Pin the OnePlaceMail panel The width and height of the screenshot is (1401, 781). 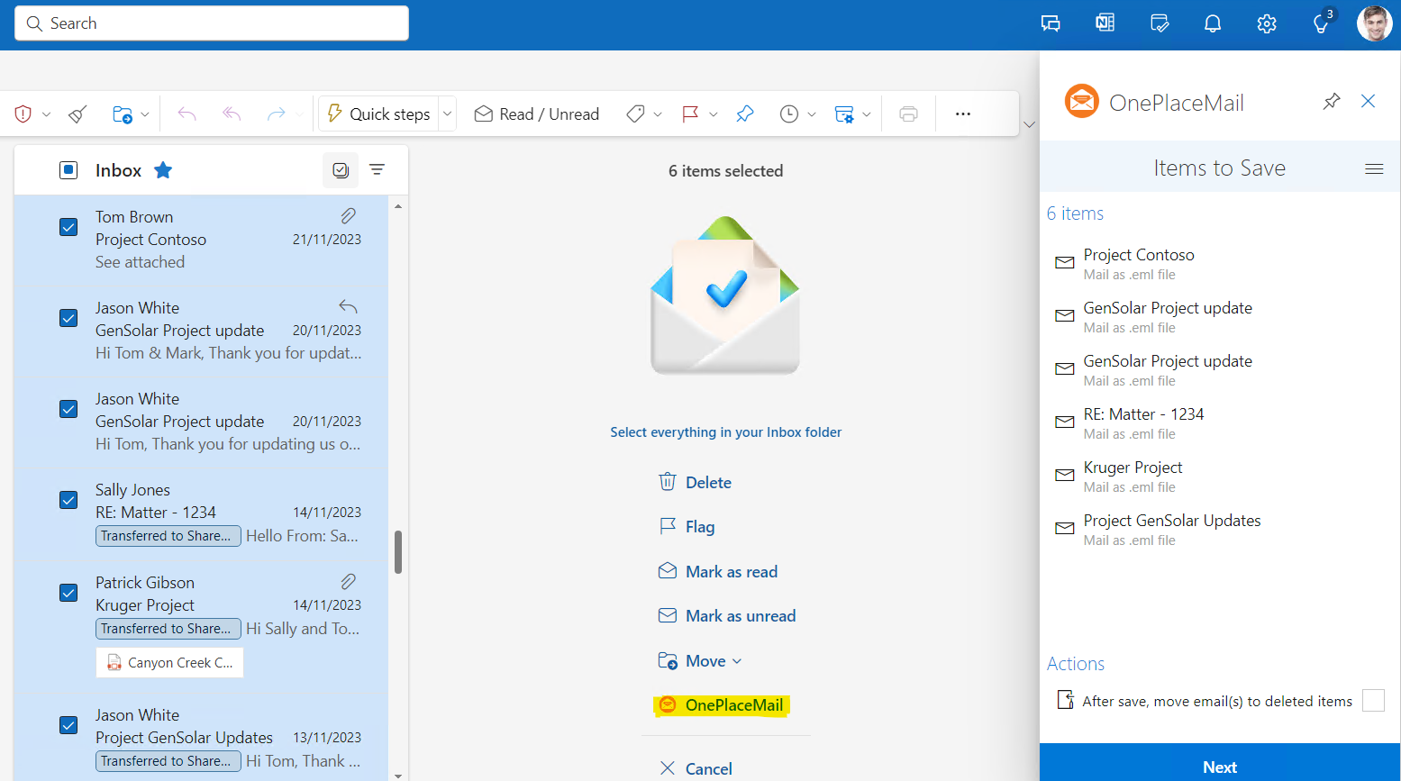(1331, 102)
